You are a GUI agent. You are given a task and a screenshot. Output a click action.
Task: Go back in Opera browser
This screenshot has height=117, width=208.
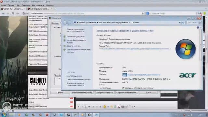point(3,13)
